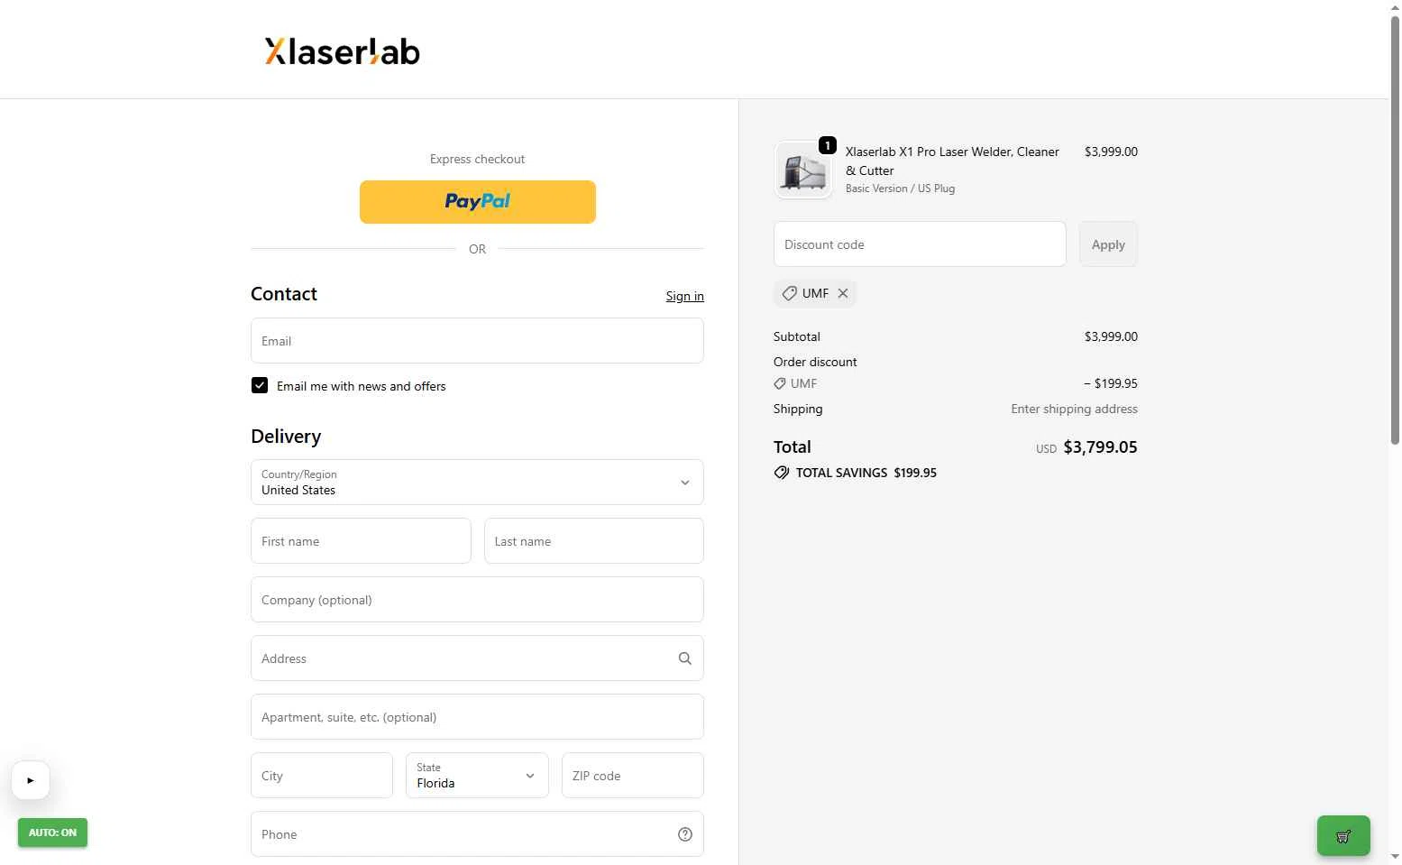This screenshot has height=865, width=1402.
Task: Open the X1 Pro Laser Welder thumbnail
Action: coord(803,170)
